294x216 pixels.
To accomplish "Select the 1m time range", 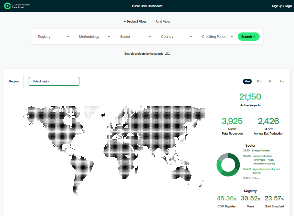I will click(x=282, y=81).
